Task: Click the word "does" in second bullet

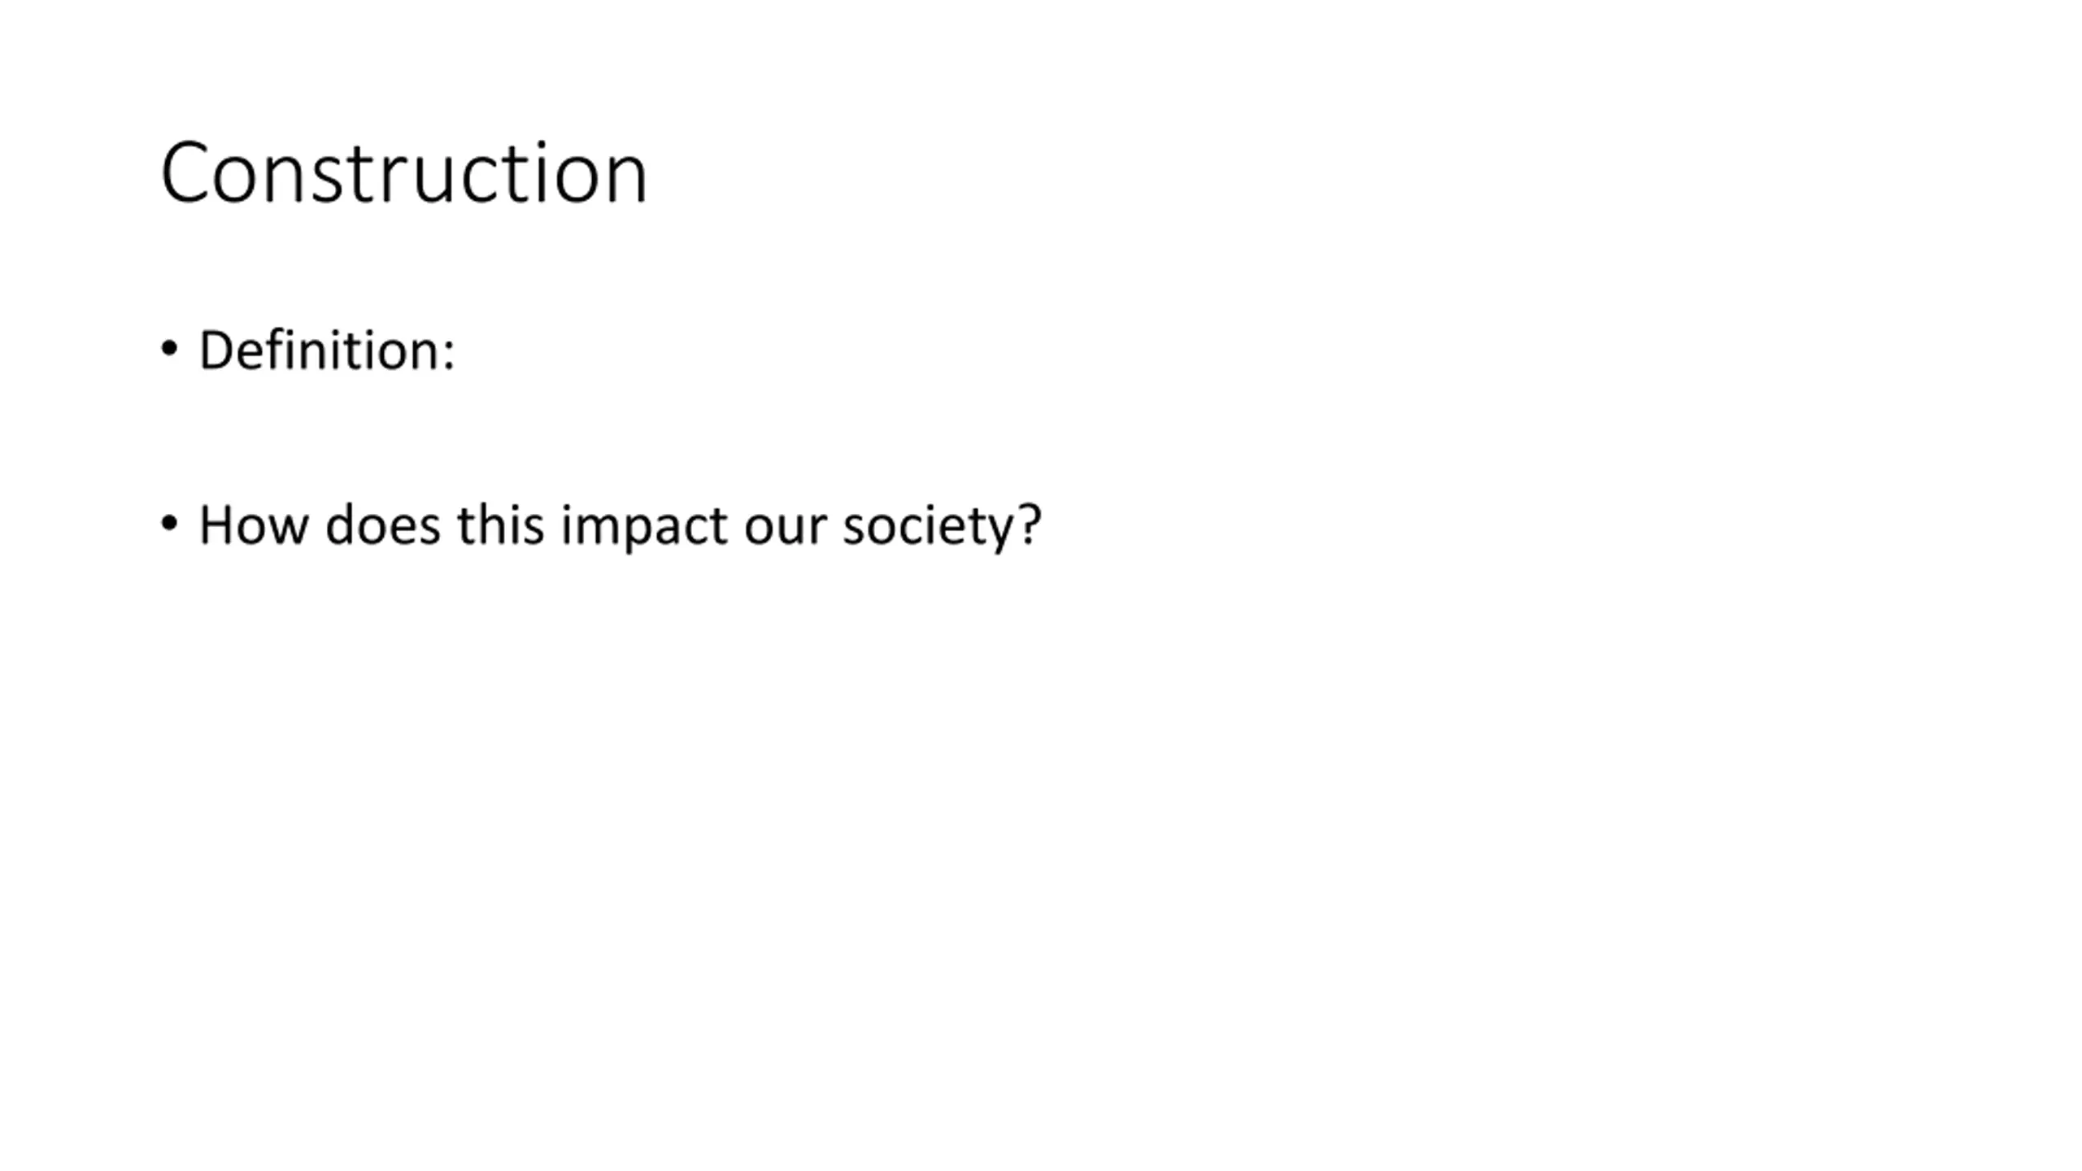Action: pyautogui.click(x=382, y=525)
